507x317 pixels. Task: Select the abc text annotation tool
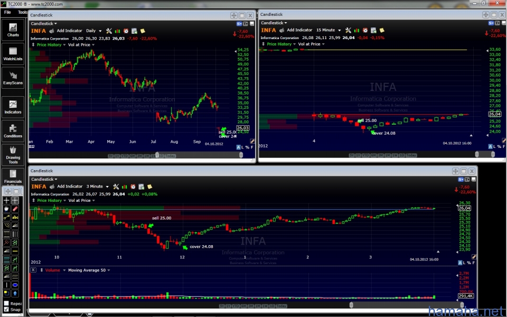click(x=15, y=217)
